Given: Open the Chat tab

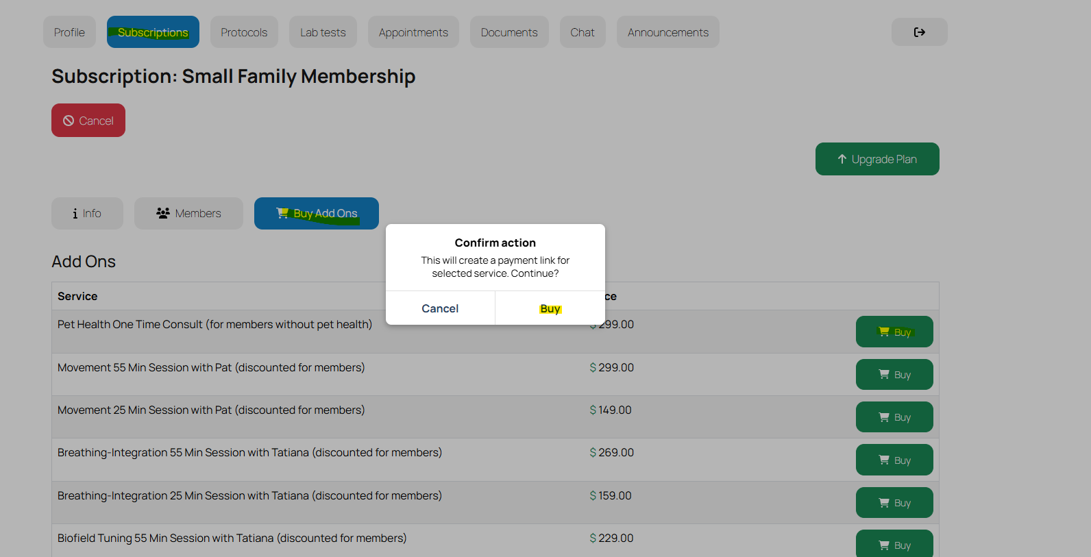Looking at the screenshot, I should click(583, 32).
